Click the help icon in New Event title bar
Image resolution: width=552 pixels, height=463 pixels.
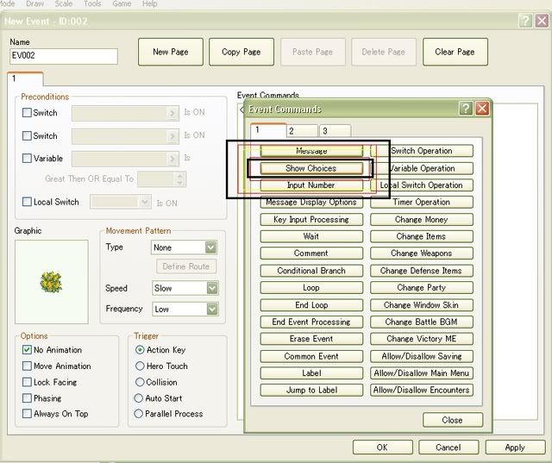point(525,21)
